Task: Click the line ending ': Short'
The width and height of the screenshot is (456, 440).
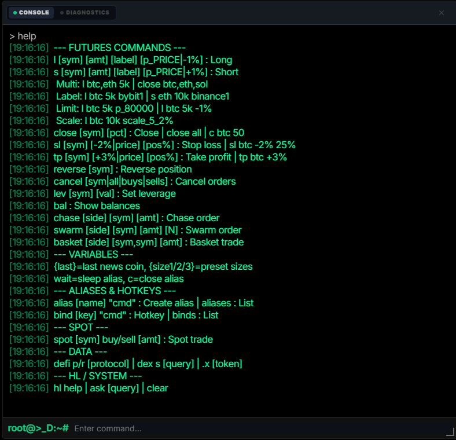Action: (124, 72)
